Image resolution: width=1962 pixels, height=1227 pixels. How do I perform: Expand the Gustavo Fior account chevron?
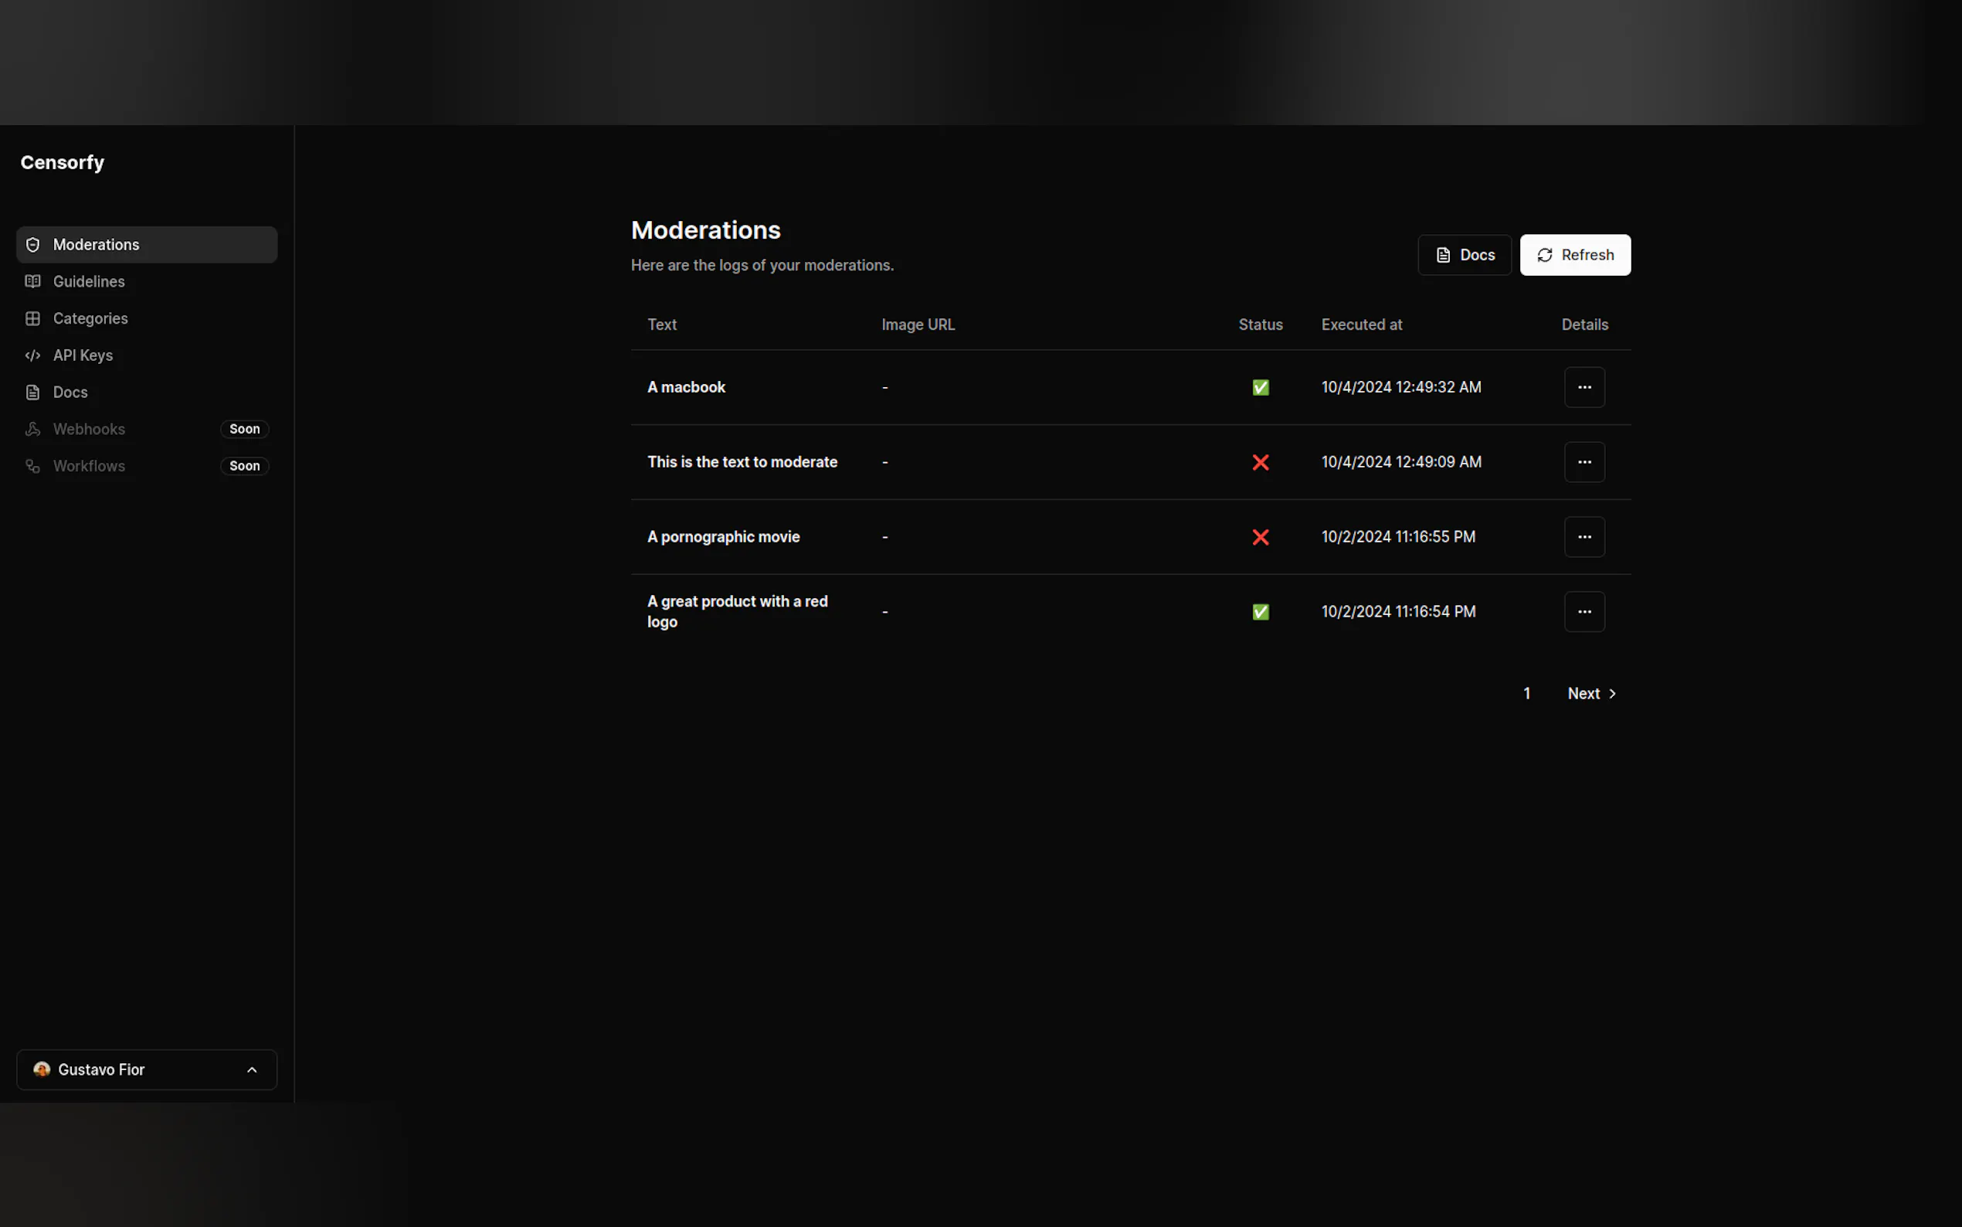click(x=252, y=1069)
